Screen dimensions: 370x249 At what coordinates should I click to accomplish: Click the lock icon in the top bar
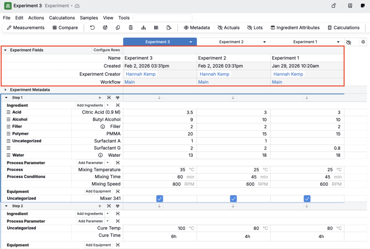pyautogui.click(x=334, y=6)
